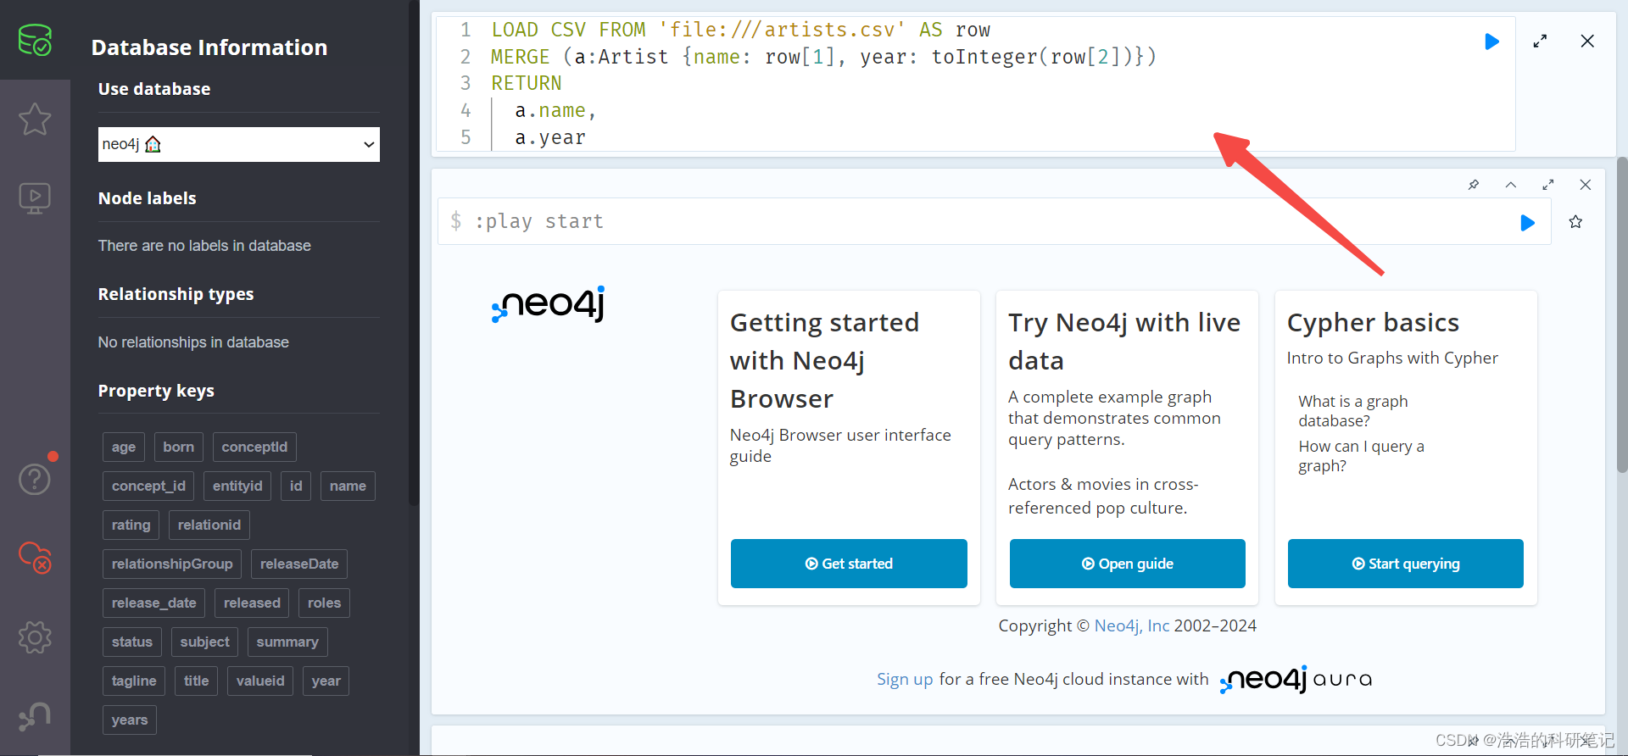Open the Favorites star in sidebar
The height and width of the screenshot is (756, 1628).
pos(35,120)
